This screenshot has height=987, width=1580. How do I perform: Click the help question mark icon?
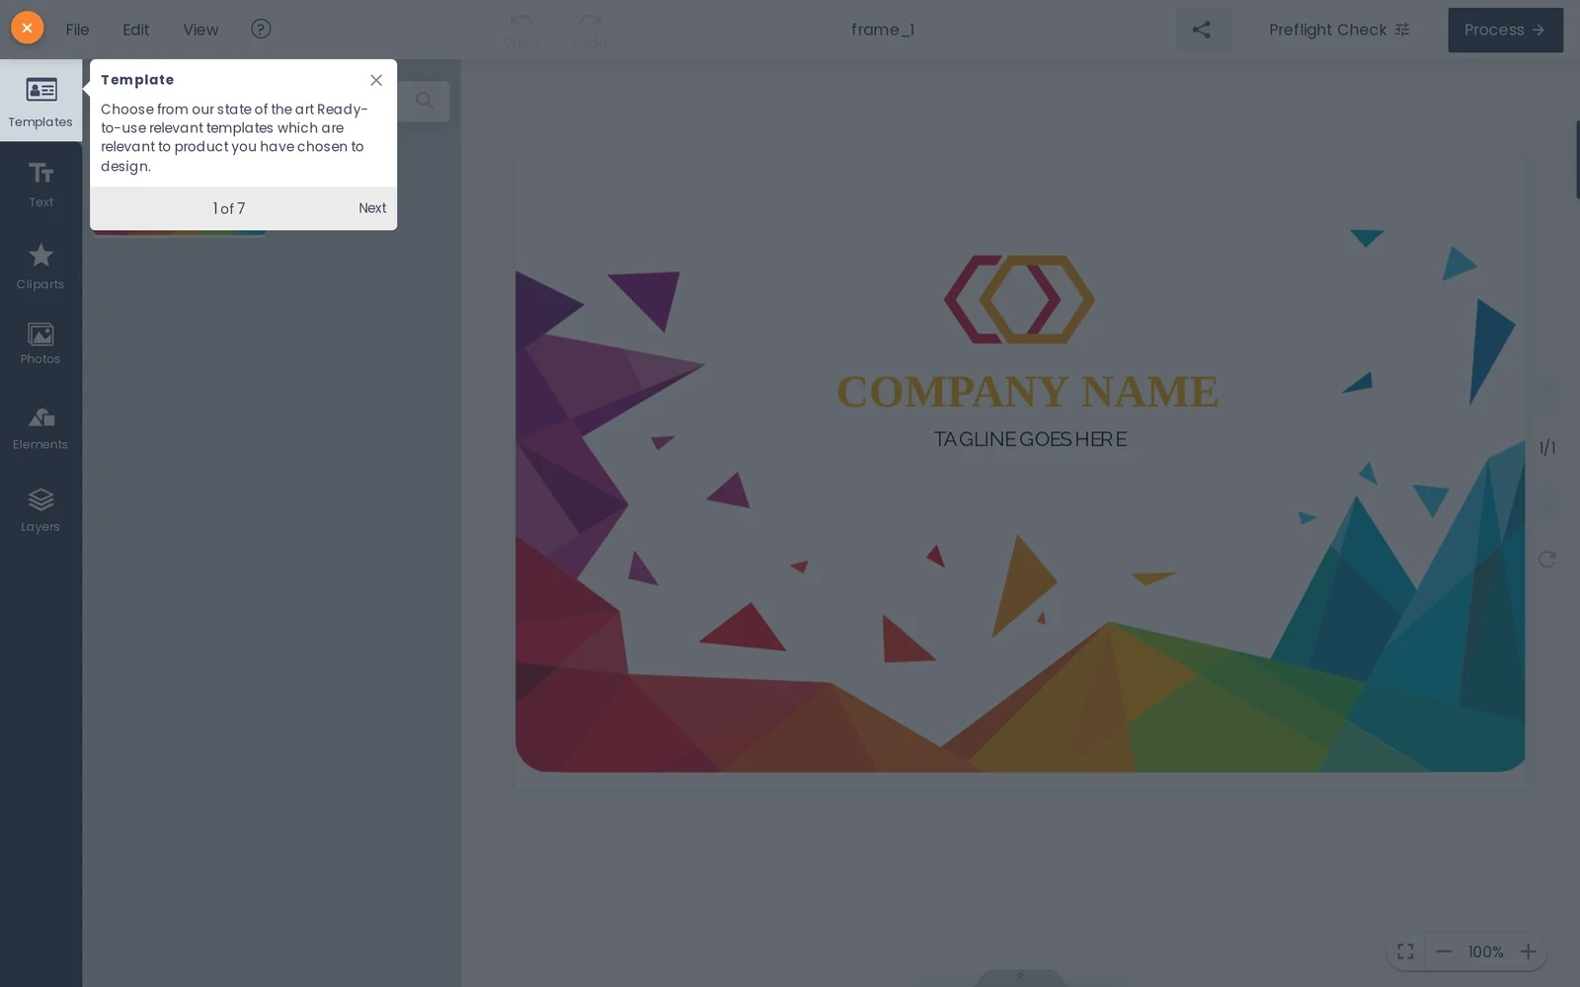(261, 29)
